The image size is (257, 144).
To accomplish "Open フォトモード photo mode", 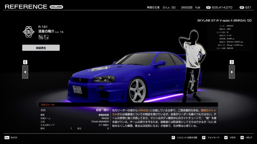I will click(214, 137).
